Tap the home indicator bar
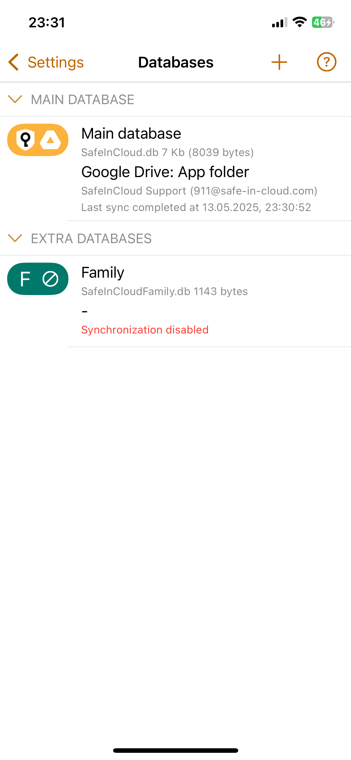Screen dimensions: 351x760 (175, 750)
